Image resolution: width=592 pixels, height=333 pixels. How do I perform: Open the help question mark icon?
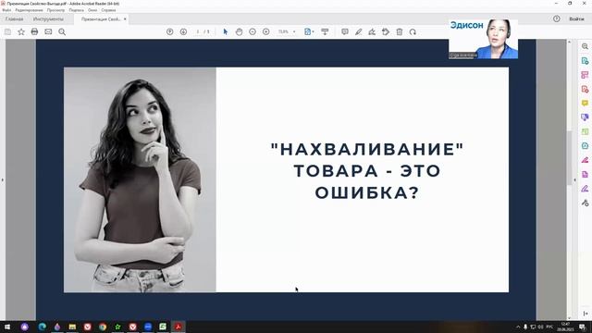[557, 18]
